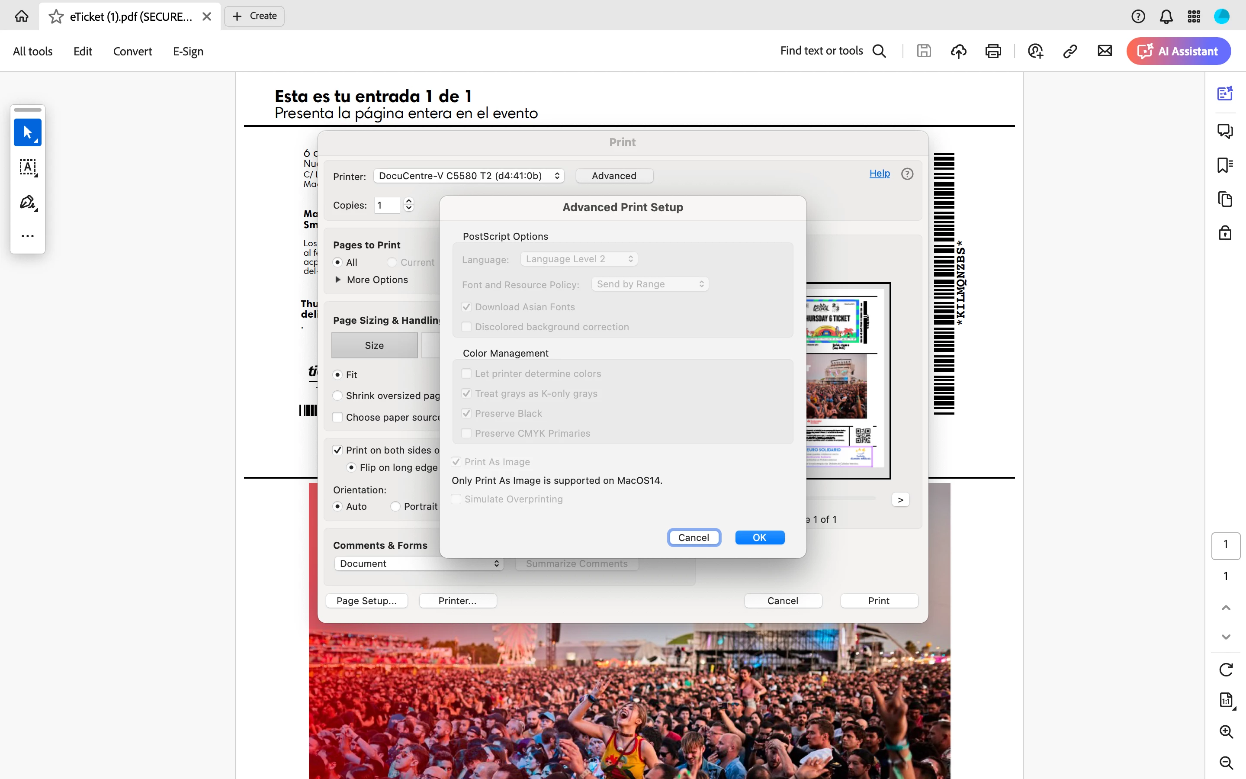Click the email envelope icon
The image size is (1246, 779).
point(1105,51)
